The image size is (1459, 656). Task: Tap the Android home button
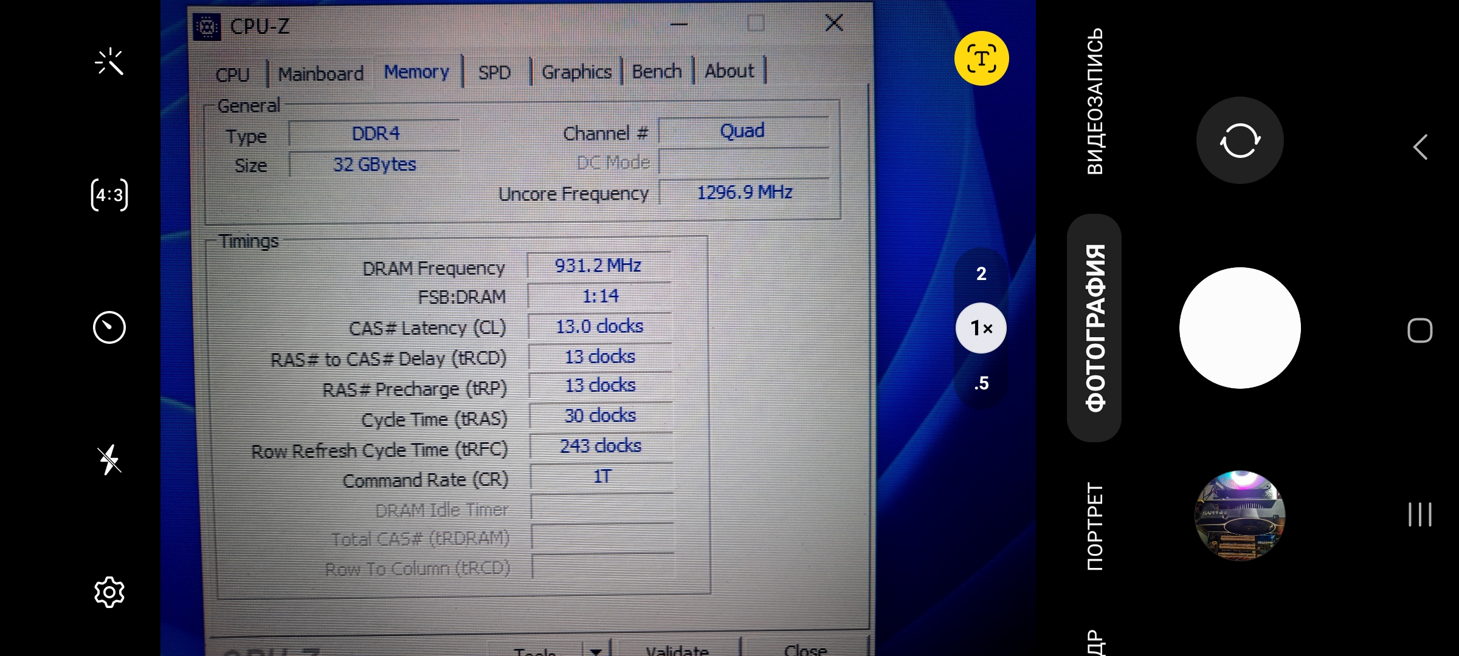[x=1420, y=330]
